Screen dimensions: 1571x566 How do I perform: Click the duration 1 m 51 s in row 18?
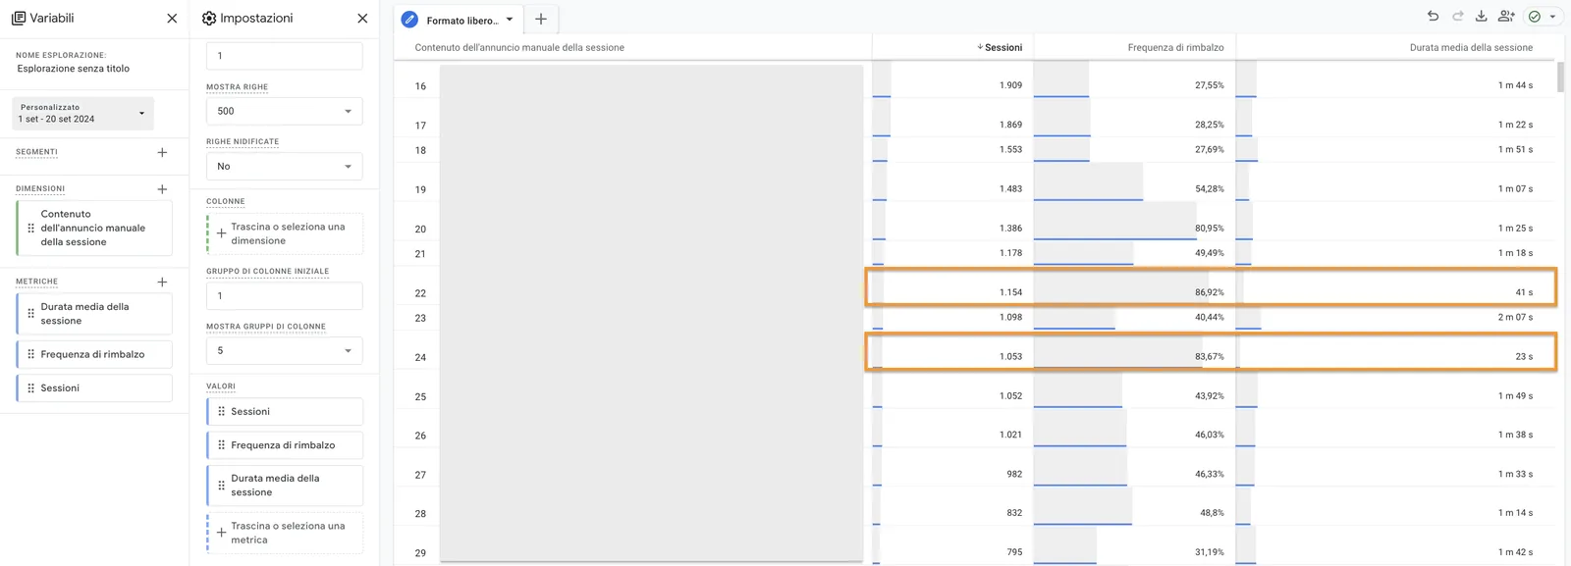click(1515, 149)
